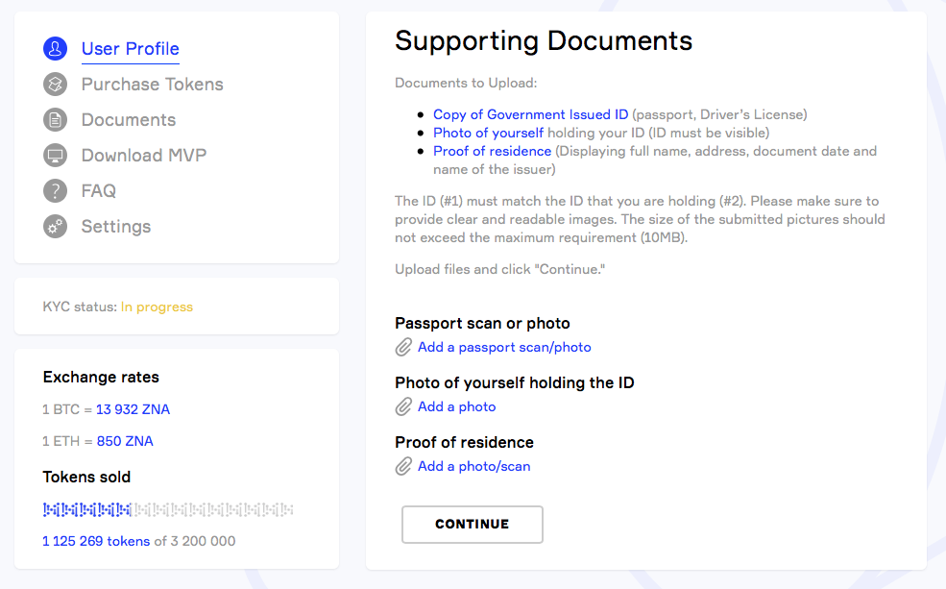Click the Supporting Documents heading
The height and width of the screenshot is (589, 946).
544,41
